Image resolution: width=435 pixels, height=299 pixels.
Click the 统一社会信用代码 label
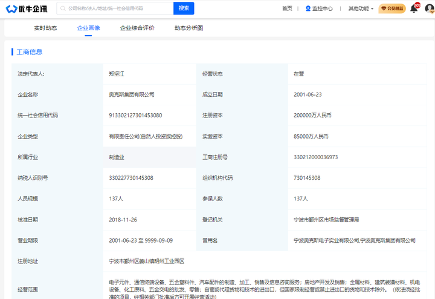click(x=37, y=116)
